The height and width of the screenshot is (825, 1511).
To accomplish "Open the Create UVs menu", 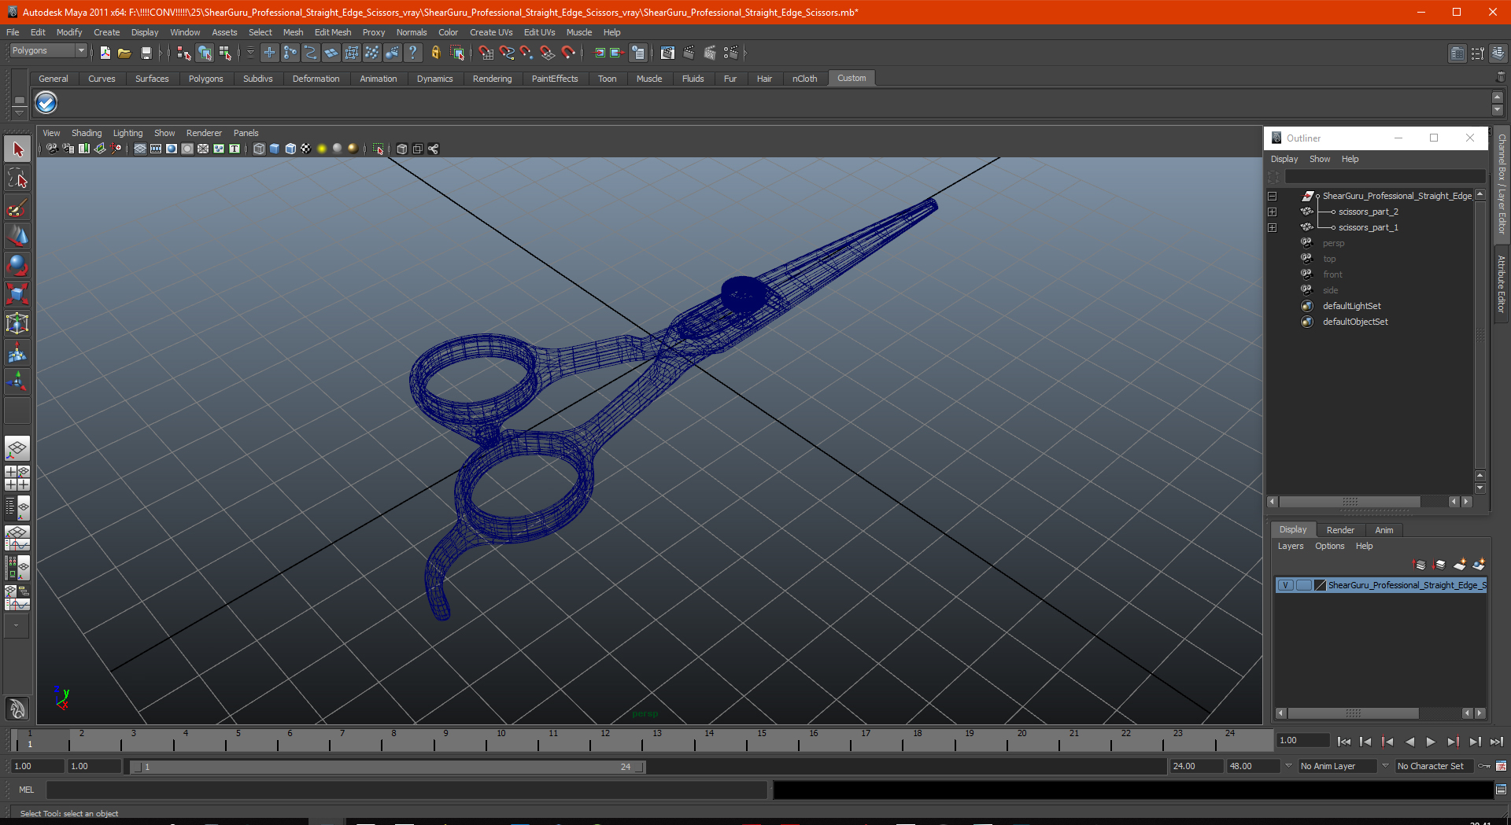I will coord(491,32).
